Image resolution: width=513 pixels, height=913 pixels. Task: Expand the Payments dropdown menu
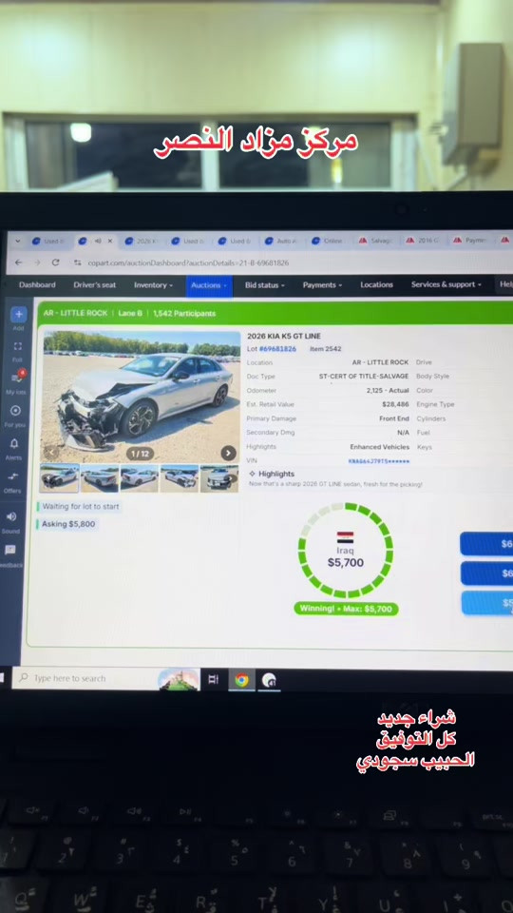point(322,285)
